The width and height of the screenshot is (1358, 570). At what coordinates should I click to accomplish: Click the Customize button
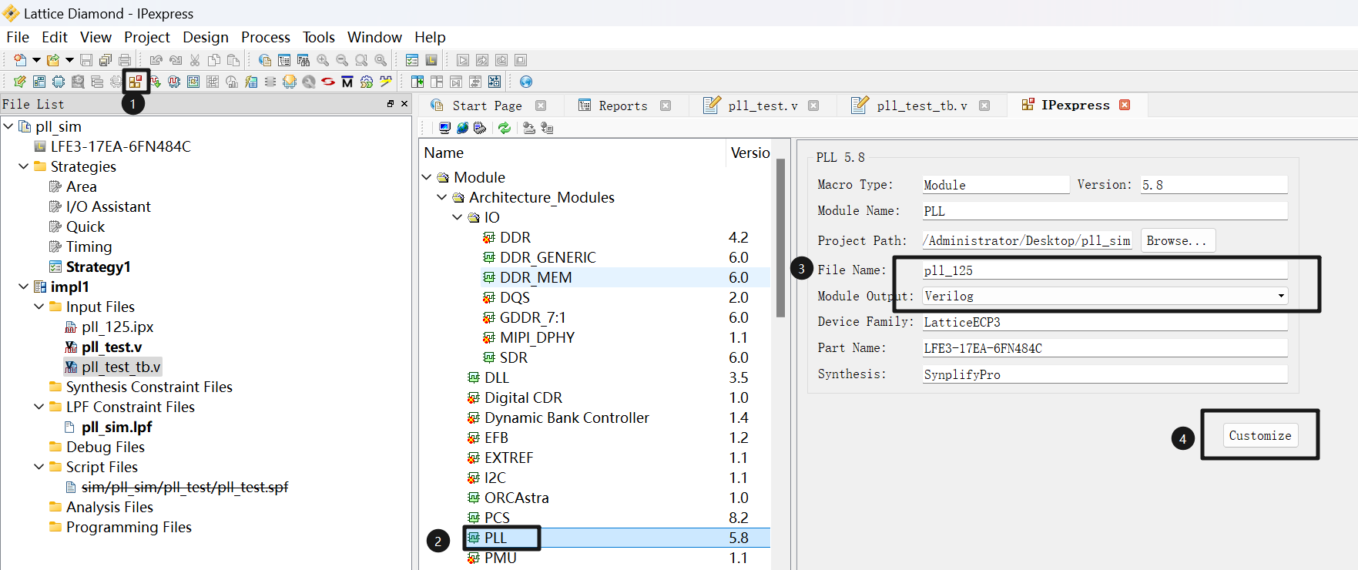click(x=1260, y=435)
